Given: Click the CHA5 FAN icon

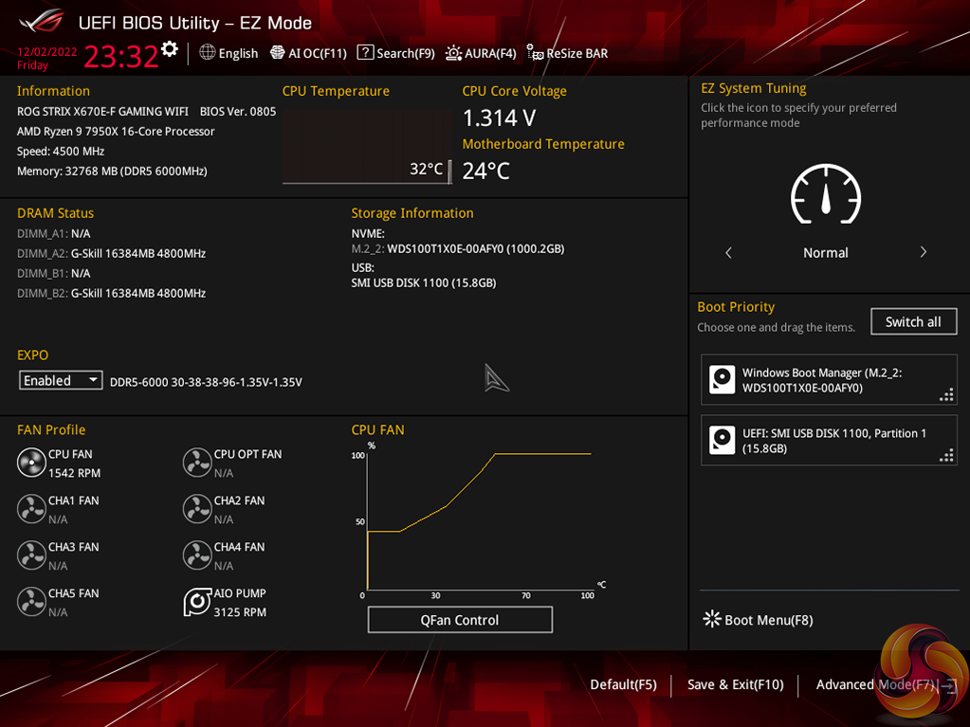Looking at the screenshot, I should (31, 602).
